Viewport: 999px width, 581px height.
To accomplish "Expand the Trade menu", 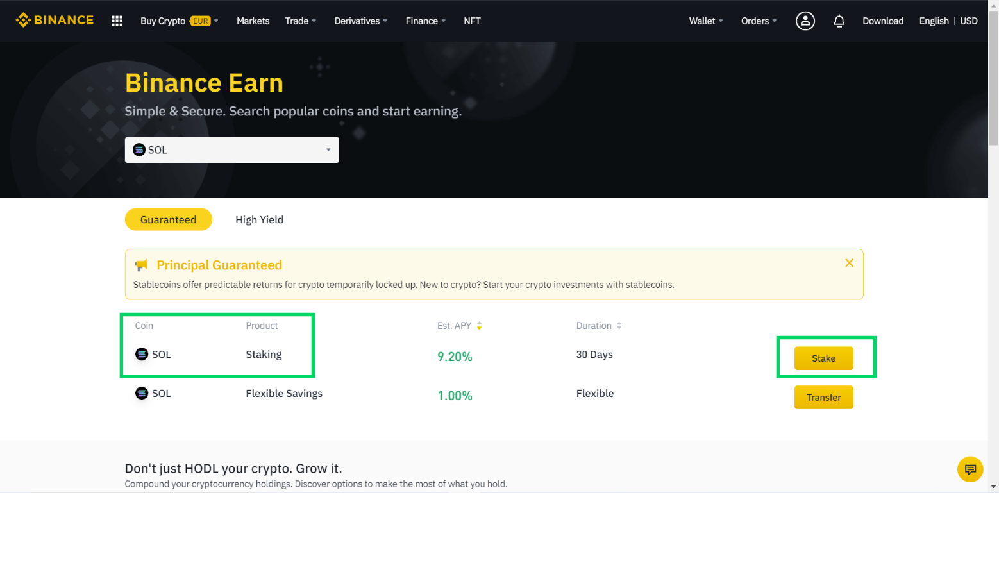I will click(301, 21).
